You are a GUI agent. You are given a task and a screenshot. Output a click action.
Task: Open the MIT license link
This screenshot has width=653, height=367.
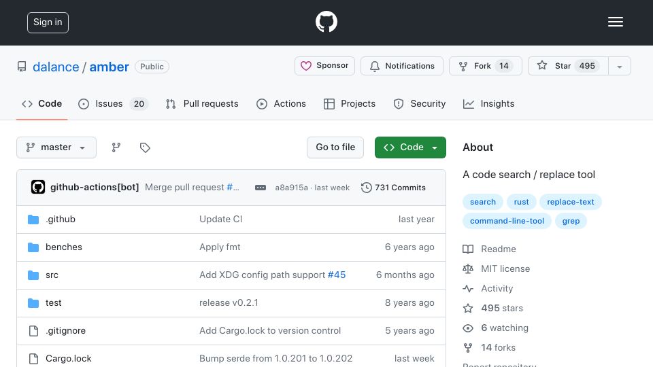tap(497, 269)
